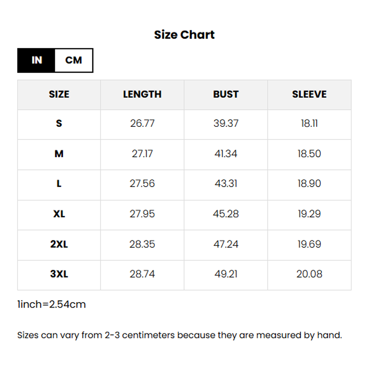Click the SIZE column header
369x369 pixels.
59,95
